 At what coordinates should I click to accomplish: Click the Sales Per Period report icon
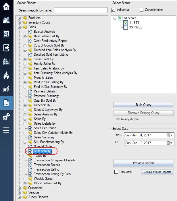coord(30,128)
